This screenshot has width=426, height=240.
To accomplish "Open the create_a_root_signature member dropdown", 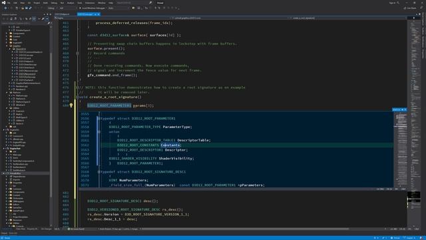I will coord(347,18).
